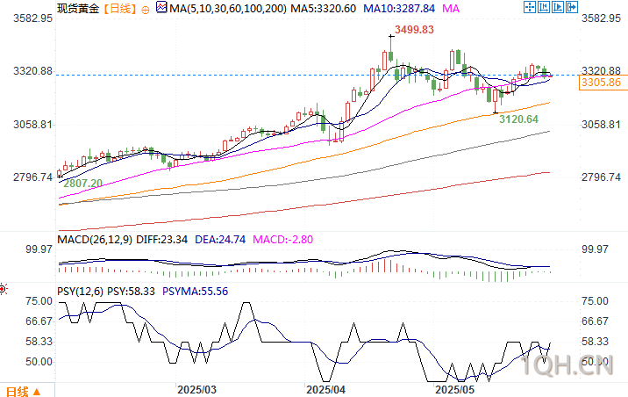Click the red sun icon at left edge

4,289
